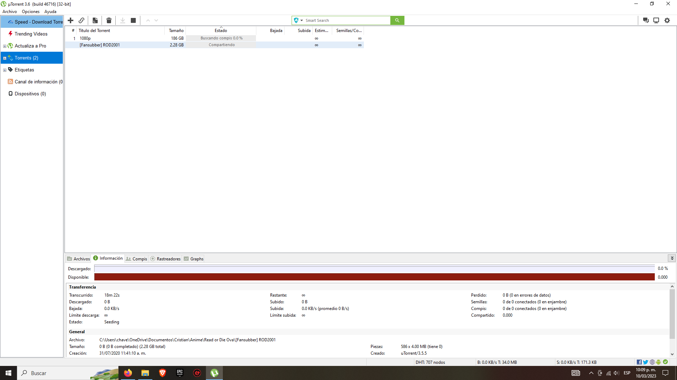Click the globe web icon in status bar

pyautogui.click(x=652, y=362)
